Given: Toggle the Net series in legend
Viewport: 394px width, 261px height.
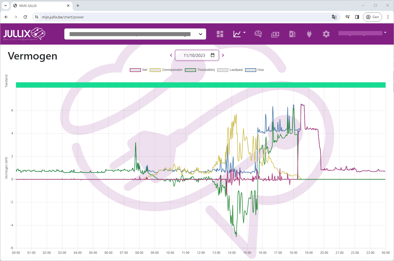Looking at the screenshot, I should [x=138, y=70].
